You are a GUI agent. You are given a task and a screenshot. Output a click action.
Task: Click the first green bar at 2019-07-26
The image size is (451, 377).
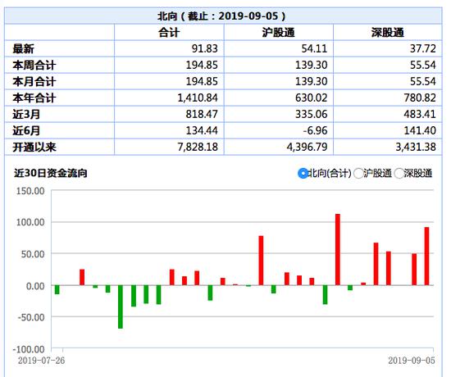coord(57,290)
